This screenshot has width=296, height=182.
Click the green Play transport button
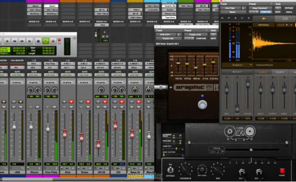tap(45, 41)
